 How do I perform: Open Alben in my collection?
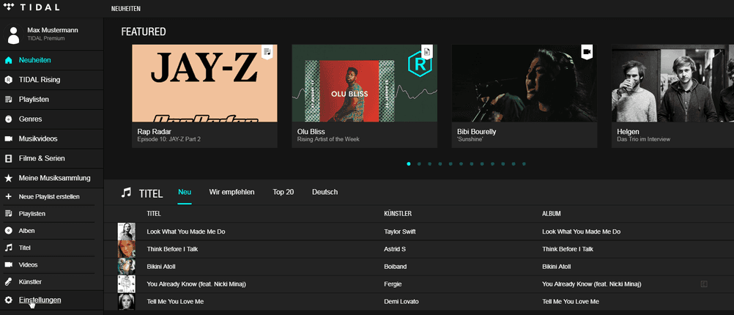(26, 231)
